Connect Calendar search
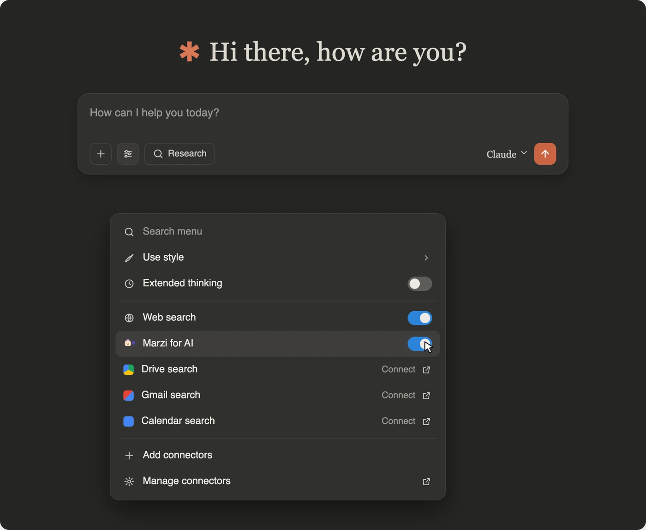This screenshot has height=530, width=646. 398,421
